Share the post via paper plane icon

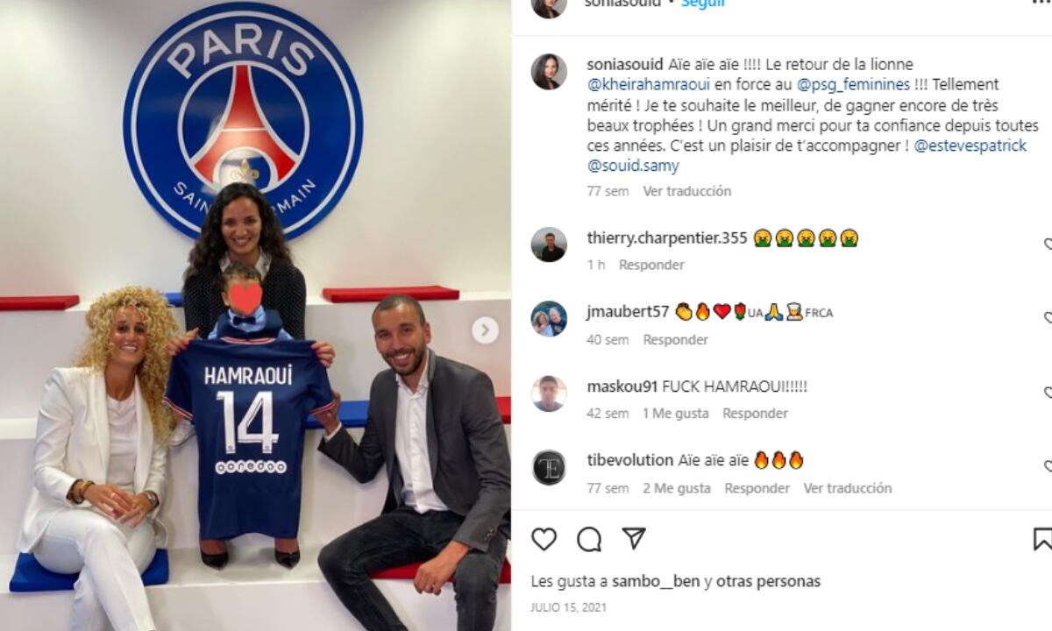pyautogui.click(x=634, y=538)
